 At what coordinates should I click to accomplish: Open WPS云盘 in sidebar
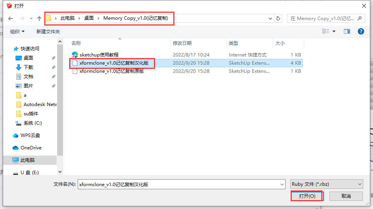click(30, 135)
